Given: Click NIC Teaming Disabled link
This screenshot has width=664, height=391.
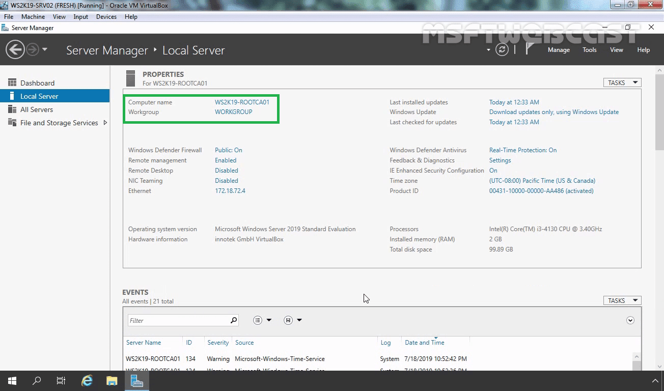Looking at the screenshot, I should 227,181.
